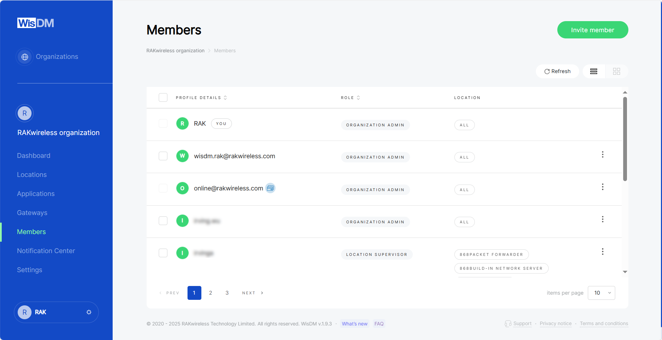Open the three-dot menu for wisdm.rak@rakwireless.com
Screen dimensions: 662x340
(x=603, y=154)
